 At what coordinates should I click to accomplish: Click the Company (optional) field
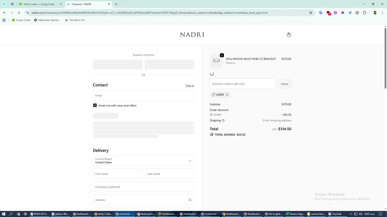tap(143, 187)
